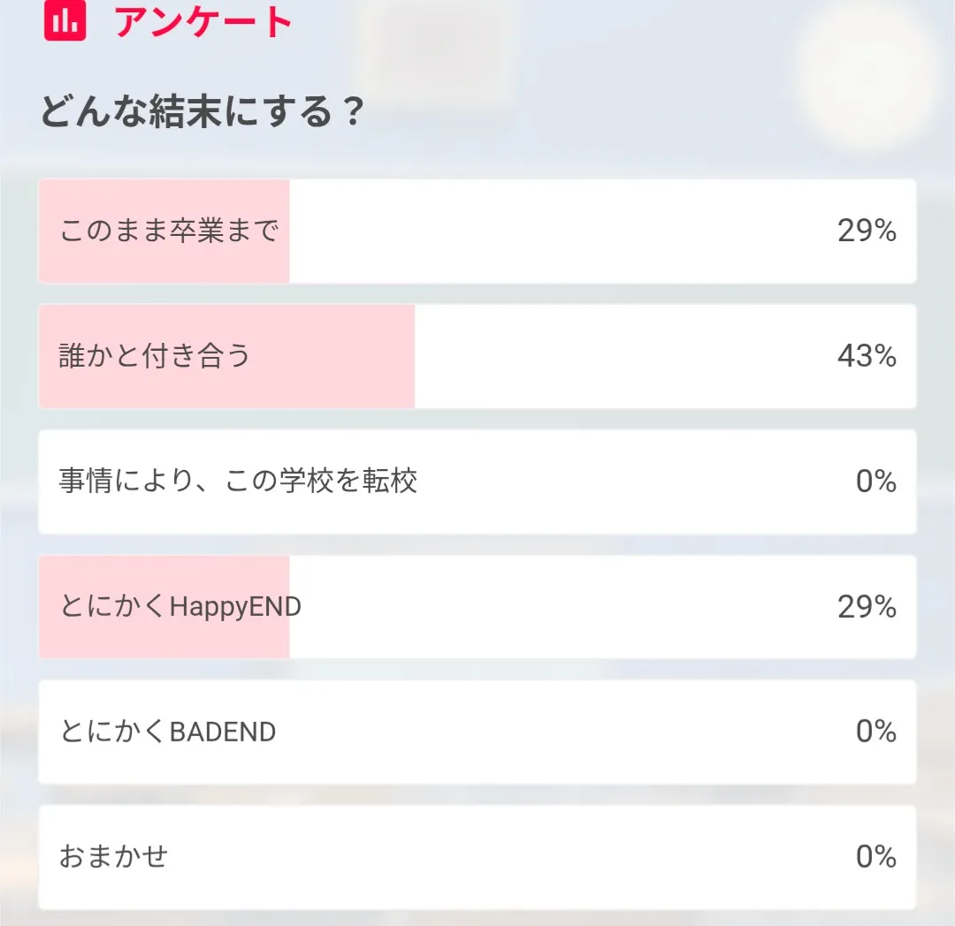955x926 pixels.
Task: Click the 0% beside おまかせ
Action: coord(875,857)
